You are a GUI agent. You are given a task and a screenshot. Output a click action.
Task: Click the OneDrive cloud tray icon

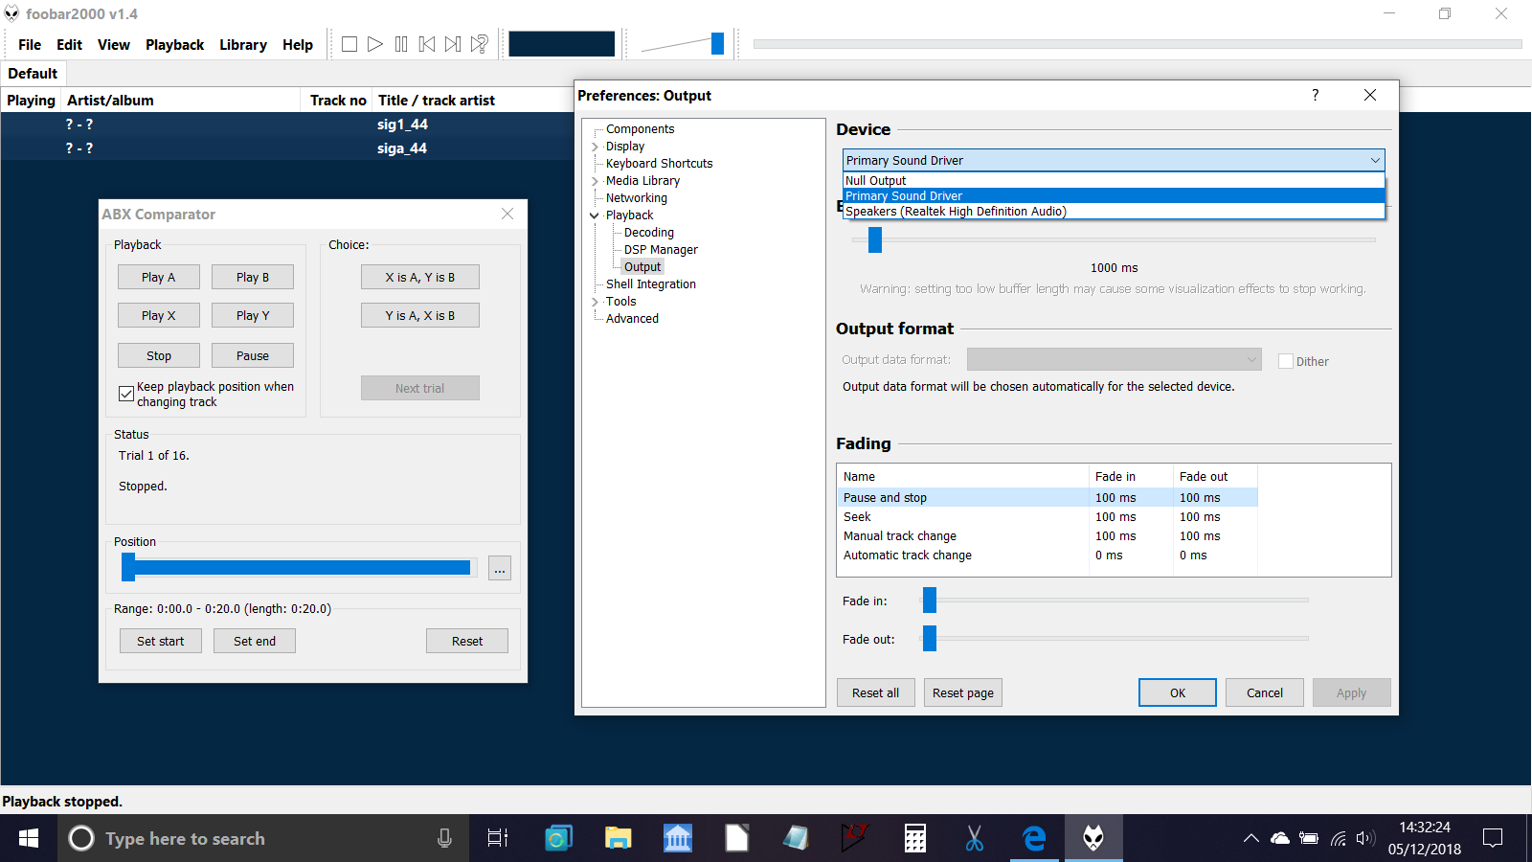(x=1280, y=838)
